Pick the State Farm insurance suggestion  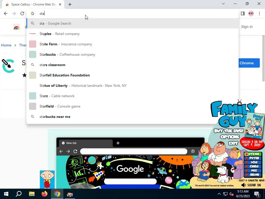(132, 44)
